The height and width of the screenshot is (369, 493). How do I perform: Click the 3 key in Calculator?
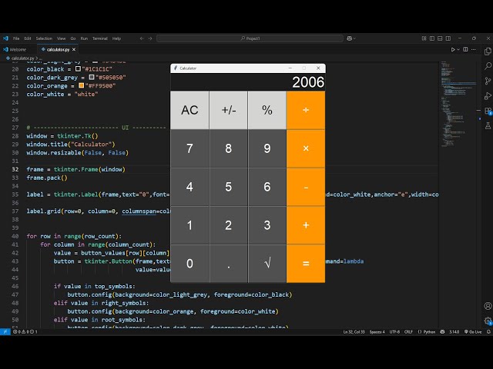click(x=267, y=225)
